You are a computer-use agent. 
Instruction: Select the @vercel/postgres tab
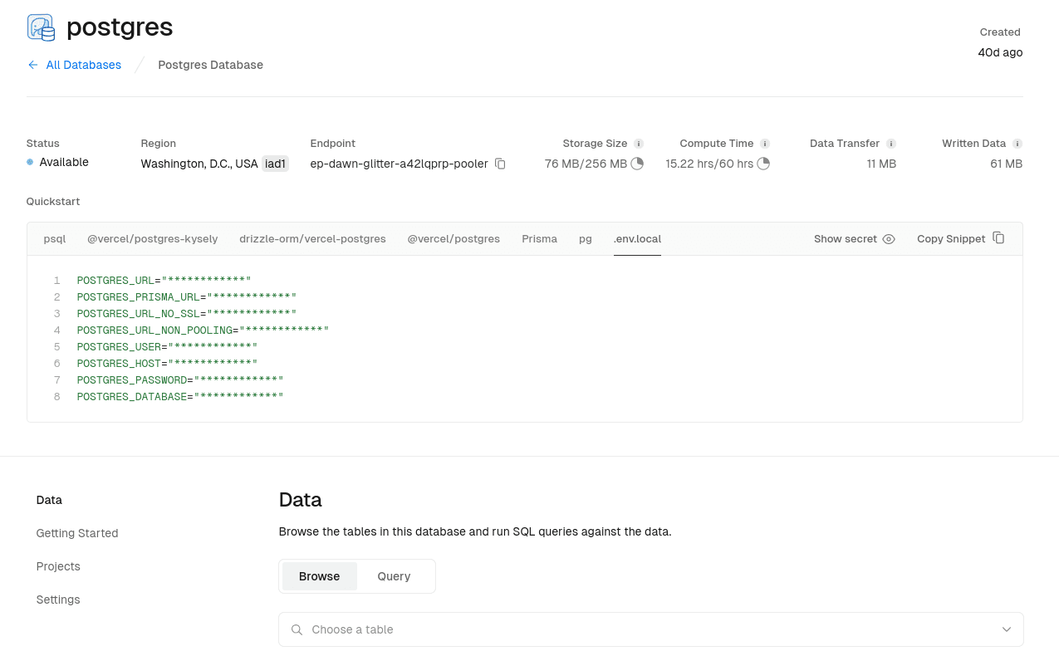454,239
